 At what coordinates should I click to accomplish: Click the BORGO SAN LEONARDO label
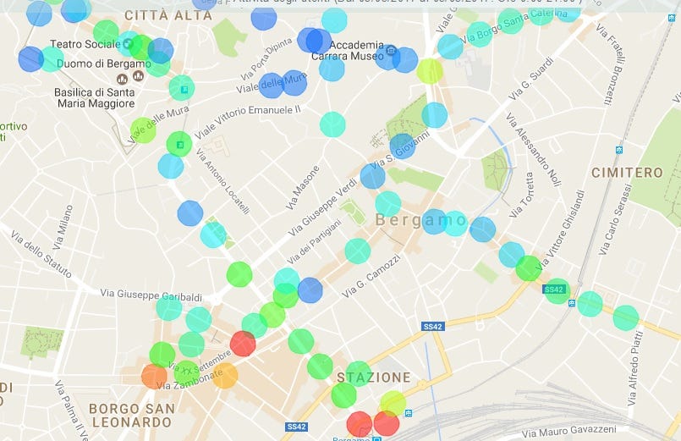pyautogui.click(x=132, y=416)
